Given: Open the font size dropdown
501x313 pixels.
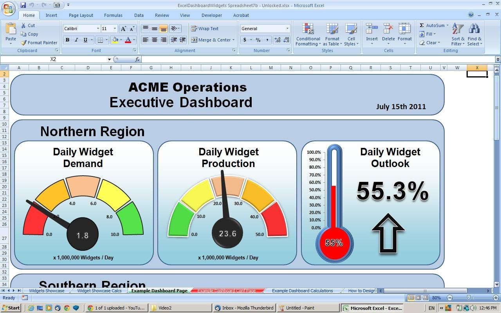Looking at the screenshot, I should click(x=115, y=29).
